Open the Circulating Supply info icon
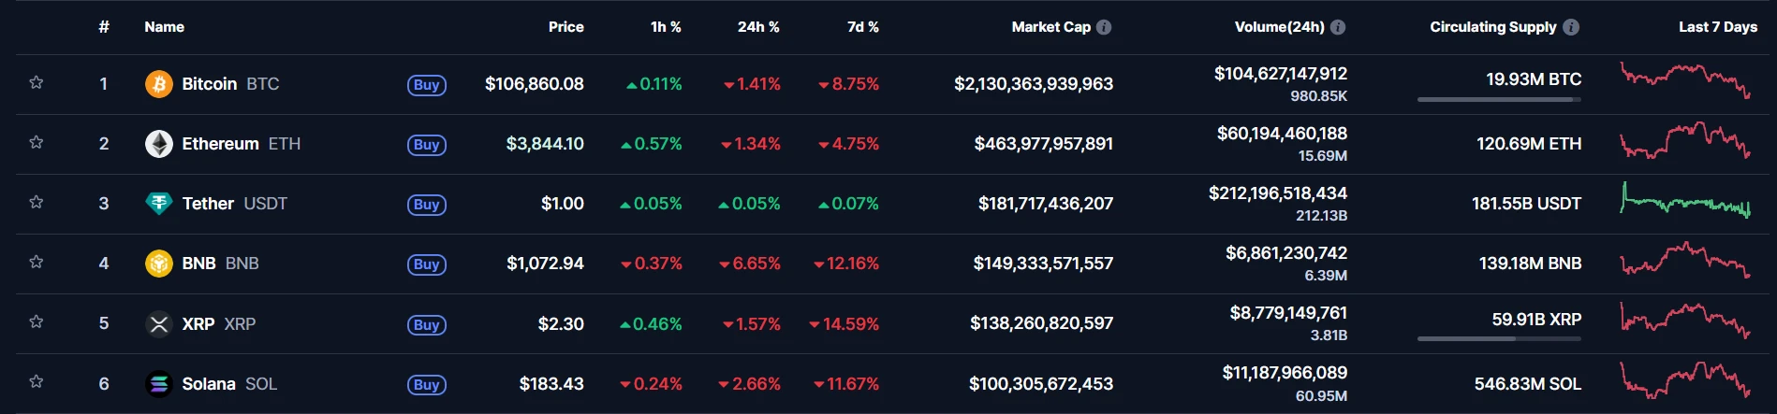This screenshot has width=1777, height=414. tap(1571, 27)
